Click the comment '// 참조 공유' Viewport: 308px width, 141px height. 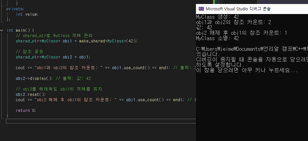[x=30, y=52]
